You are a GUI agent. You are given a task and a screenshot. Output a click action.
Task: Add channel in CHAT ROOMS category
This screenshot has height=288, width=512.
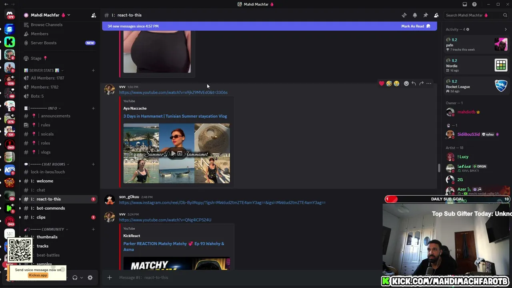[x=93, y=164]
